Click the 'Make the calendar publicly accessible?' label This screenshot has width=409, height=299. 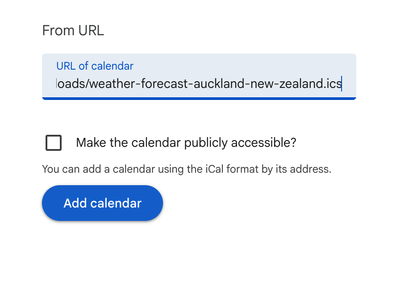pyautogui.click(x=186, y=143)
